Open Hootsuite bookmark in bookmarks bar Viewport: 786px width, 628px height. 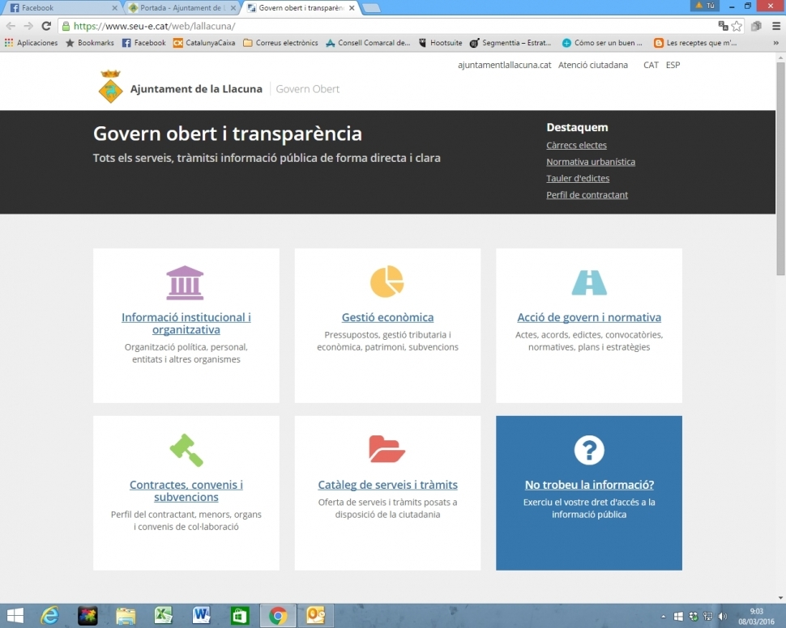tap(441, 43)
